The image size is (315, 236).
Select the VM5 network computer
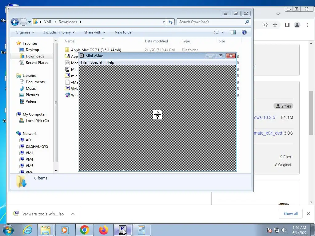[x=29, y=166]
